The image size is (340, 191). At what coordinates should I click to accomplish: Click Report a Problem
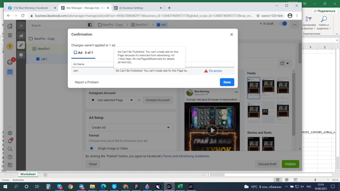pyautogui.click(x=87, y=82)
